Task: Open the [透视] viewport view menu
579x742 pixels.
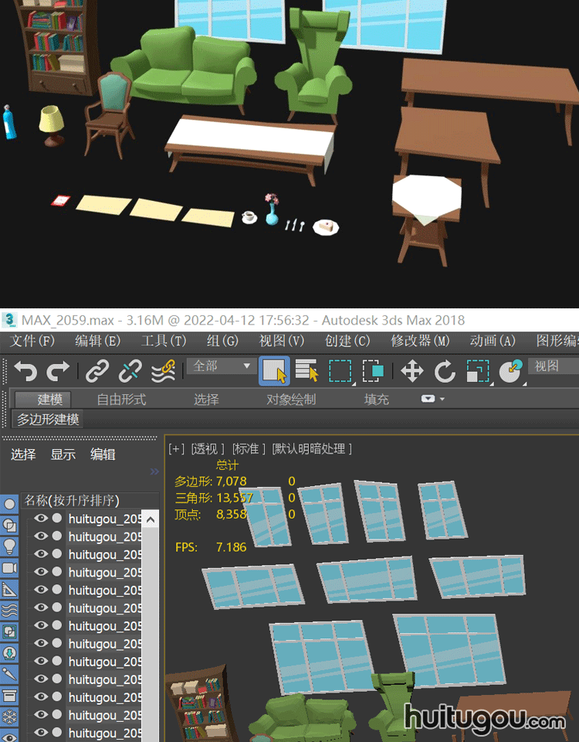Action: [208, 448]
